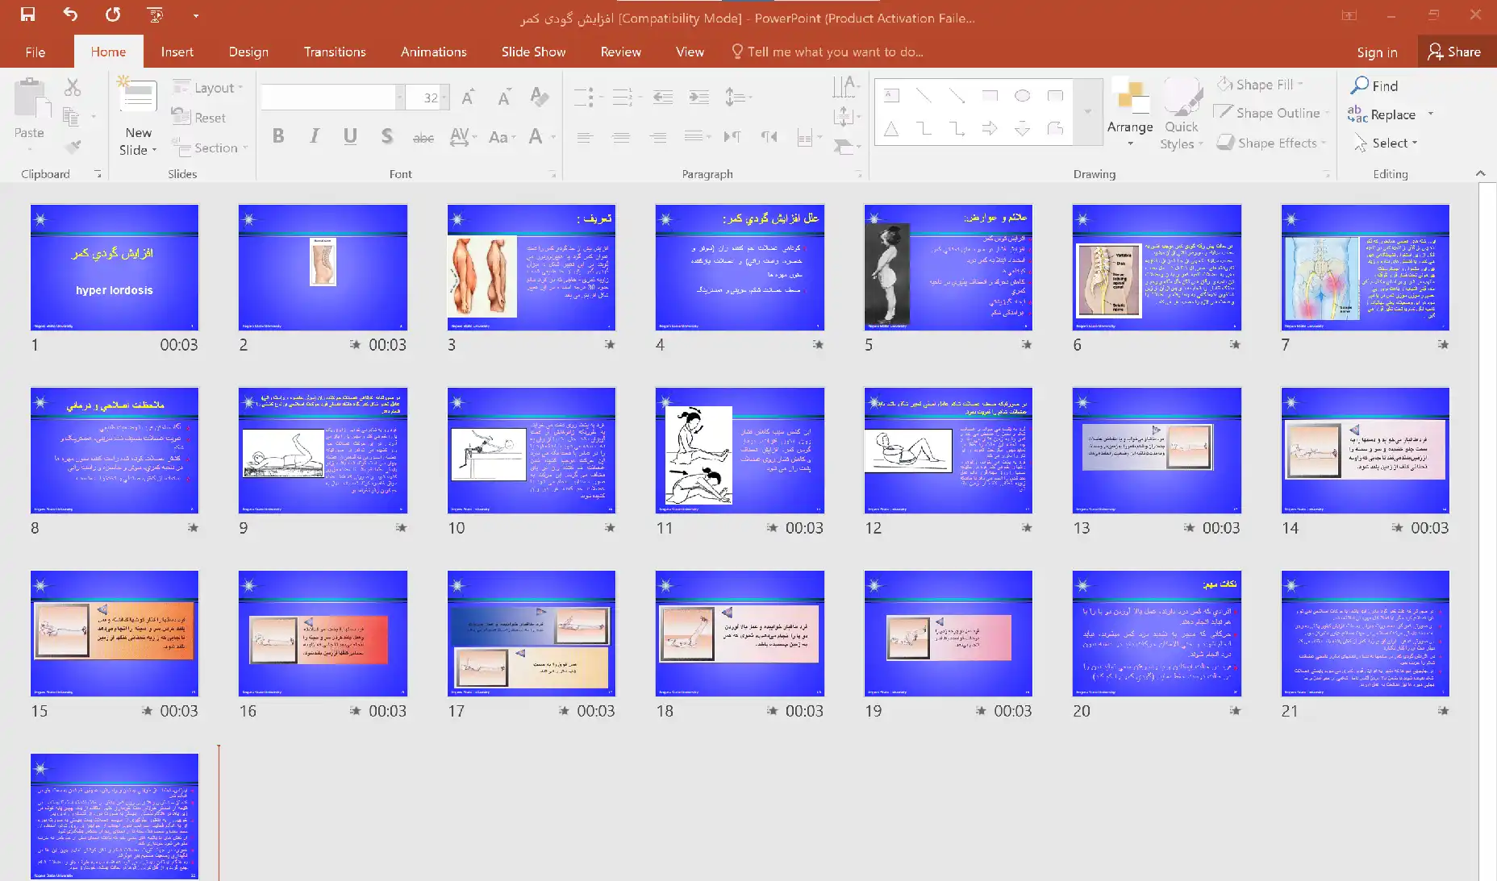Screen dimensions: 1497x881
Task: Switch to the Transitions tab
Action: click(x=334, y=52)
